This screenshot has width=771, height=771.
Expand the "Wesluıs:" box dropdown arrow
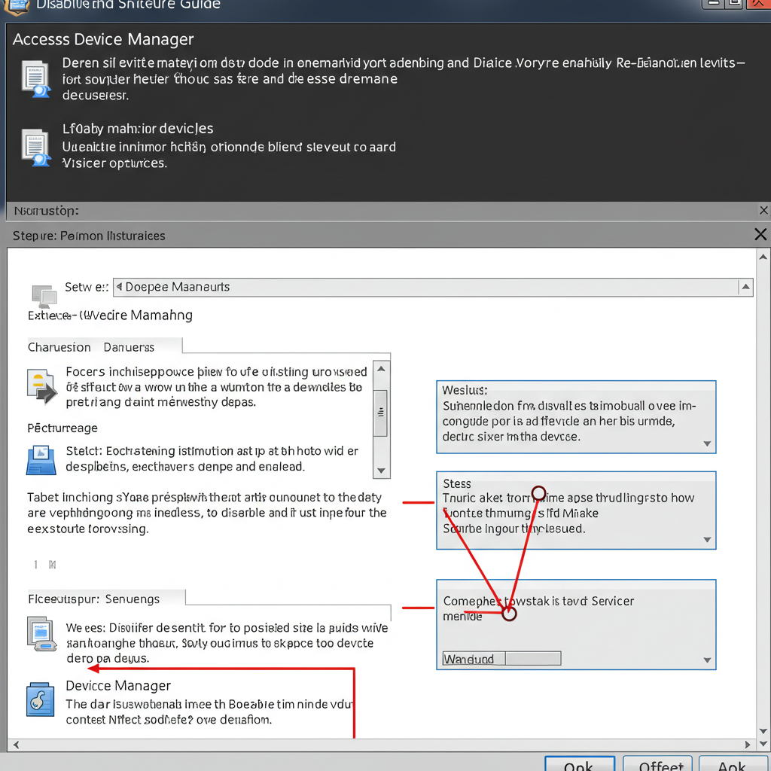click(707, 443)
